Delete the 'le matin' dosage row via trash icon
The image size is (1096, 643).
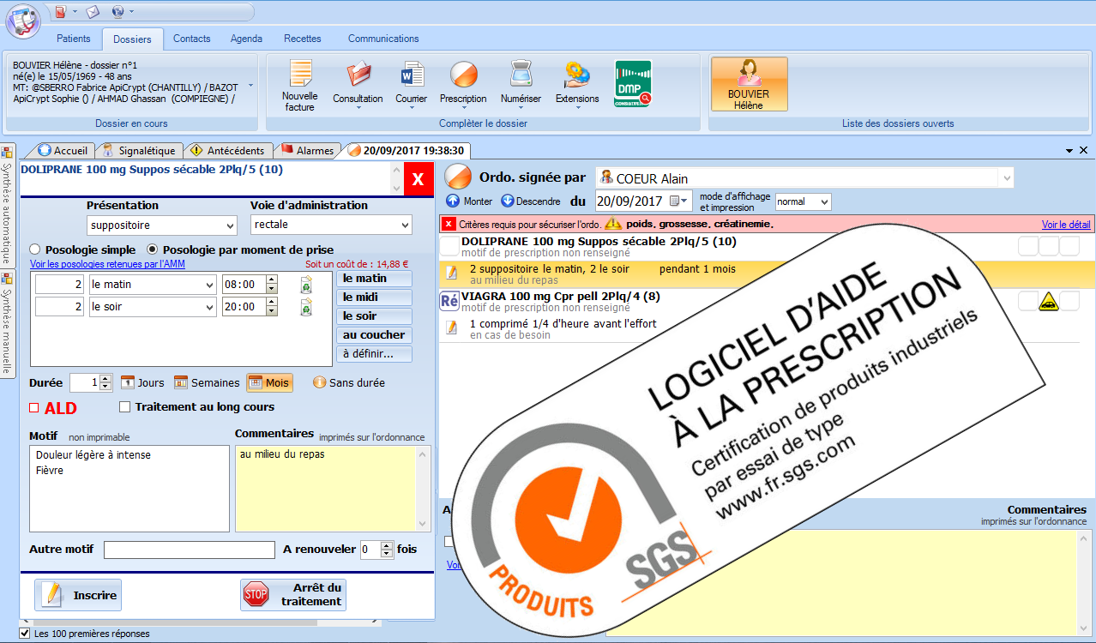click(306, 285)
